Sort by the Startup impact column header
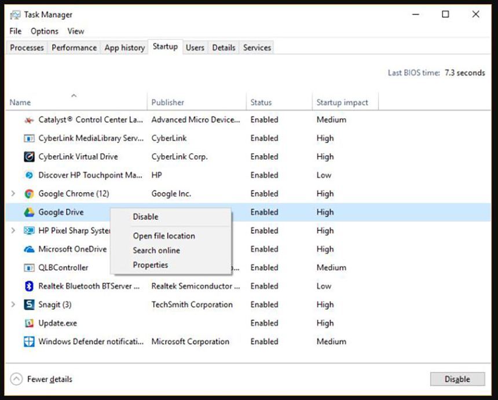This screenshot has width=498, height=400. pyautogui.click(x=342, y=102)
